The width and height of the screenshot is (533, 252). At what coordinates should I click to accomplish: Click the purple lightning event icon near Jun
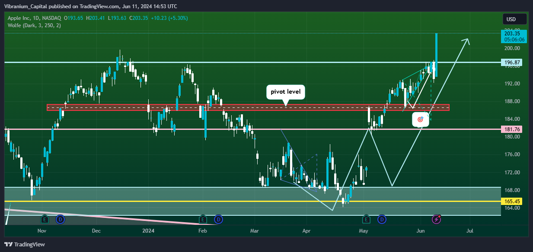437,219
